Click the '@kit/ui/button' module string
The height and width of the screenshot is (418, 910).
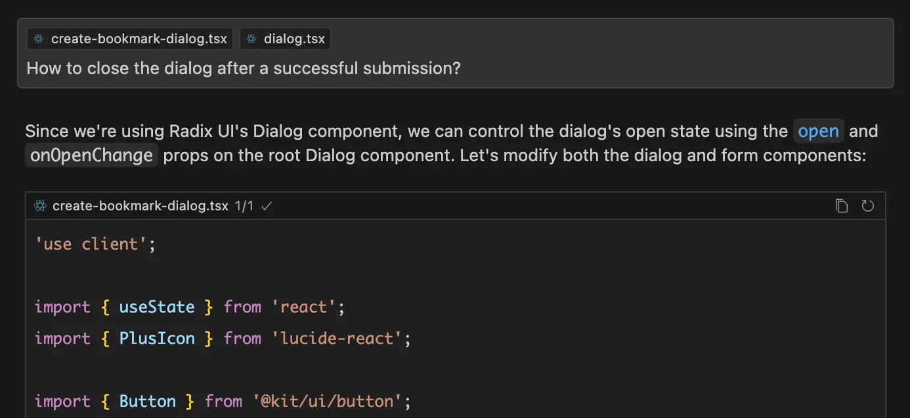point(326,401)
